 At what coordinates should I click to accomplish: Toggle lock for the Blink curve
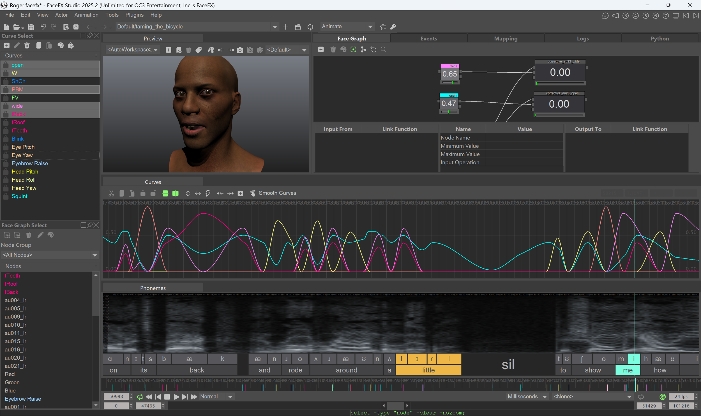coord(6,139)
